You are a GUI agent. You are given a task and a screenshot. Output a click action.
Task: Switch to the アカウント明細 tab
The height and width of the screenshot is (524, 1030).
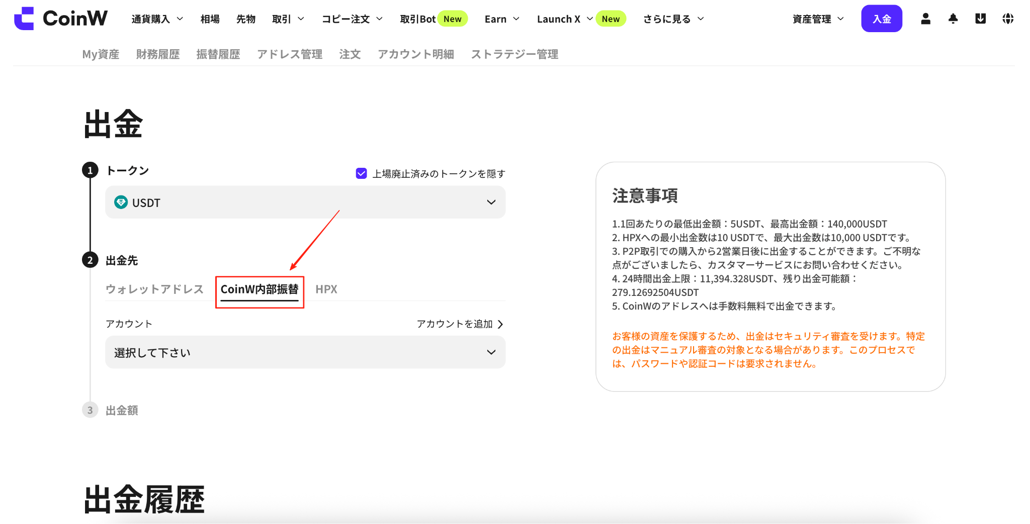(416, 54)
